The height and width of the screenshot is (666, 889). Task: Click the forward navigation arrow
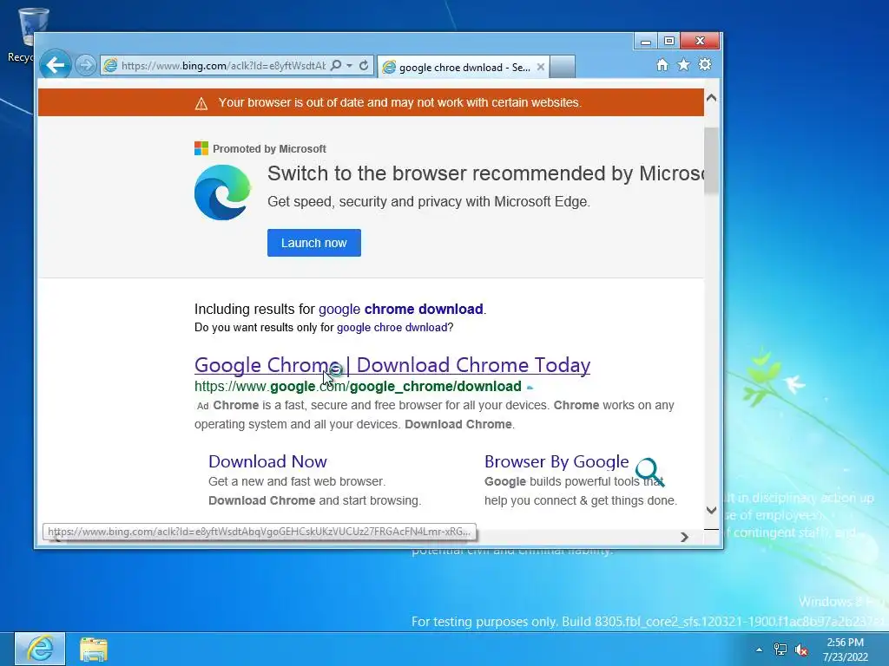[x=86, y=66]
